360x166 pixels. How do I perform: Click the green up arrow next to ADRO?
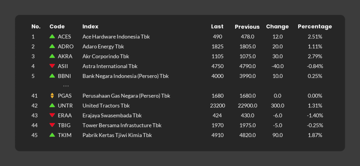[x=52, y=46]
